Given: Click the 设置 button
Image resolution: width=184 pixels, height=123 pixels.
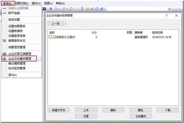Looking at the screenshot, I should pos(86,116).
